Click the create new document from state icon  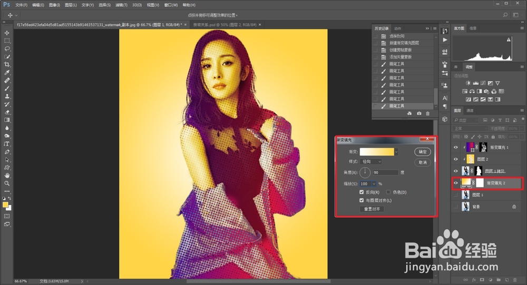[409, 114]
